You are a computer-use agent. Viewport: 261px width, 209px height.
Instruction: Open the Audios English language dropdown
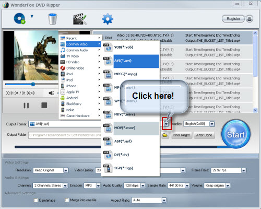(212, 124)
